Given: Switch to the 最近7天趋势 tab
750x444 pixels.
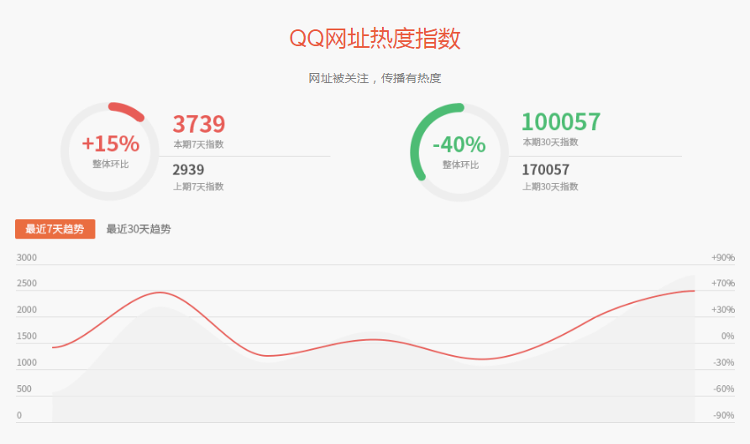Looking at the screenshot, I should point(55,229).
